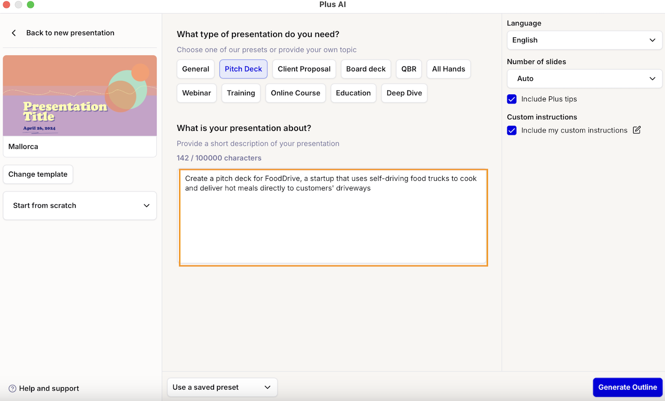Open the Language dropdown

coord(584,40)
